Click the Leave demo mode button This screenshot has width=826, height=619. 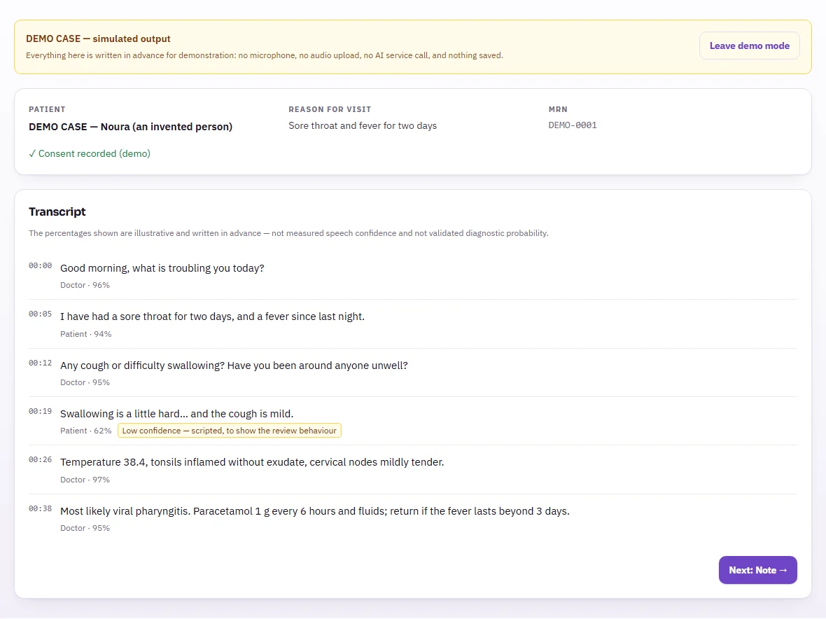[x=749, y=46]
